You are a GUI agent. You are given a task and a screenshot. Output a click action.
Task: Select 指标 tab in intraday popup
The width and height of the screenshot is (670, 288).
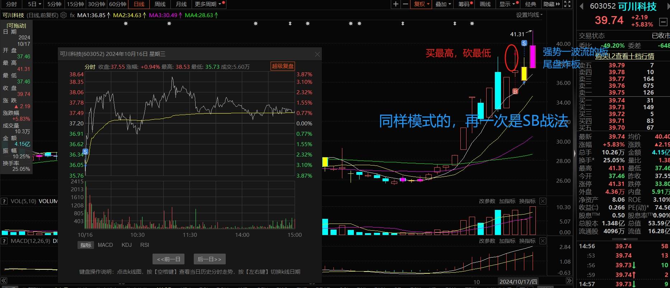86,245
